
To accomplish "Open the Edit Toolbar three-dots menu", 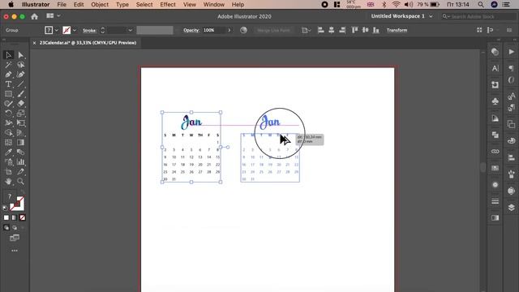I will pos(15,251).
